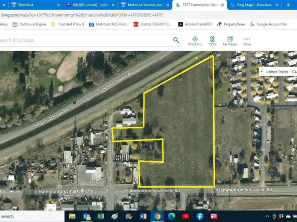
Task: Click the OneDrive cloud tray icon
Action: pyautogui.click(x=288, y=216)
